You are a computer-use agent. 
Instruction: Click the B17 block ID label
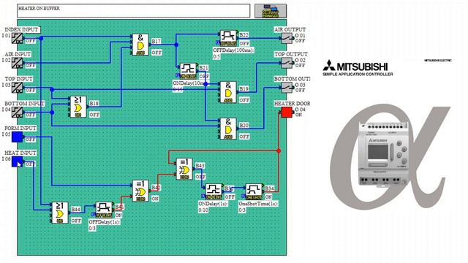coord(156,41)
